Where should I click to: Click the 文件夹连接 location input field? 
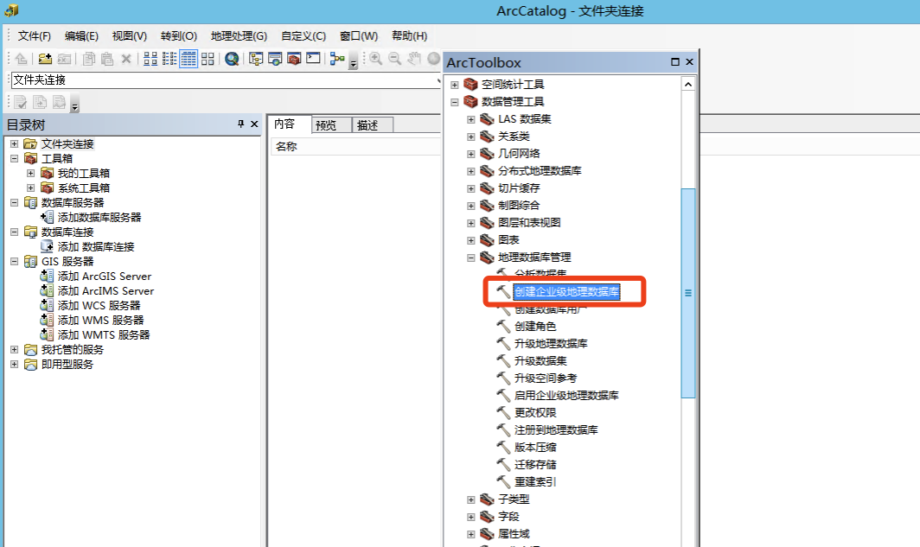click(x=226, y=80)
